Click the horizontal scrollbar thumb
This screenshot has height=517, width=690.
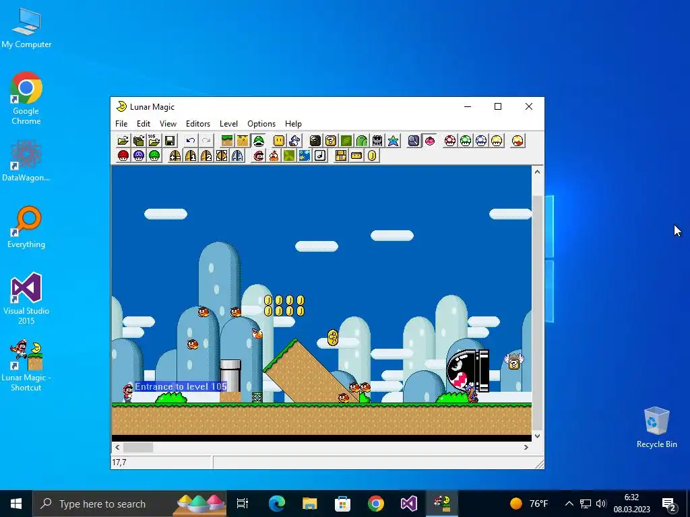(x=138, y=448)
